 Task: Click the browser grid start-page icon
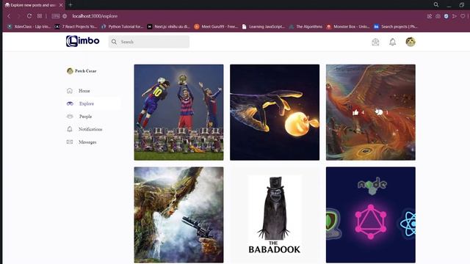point(40,16)
